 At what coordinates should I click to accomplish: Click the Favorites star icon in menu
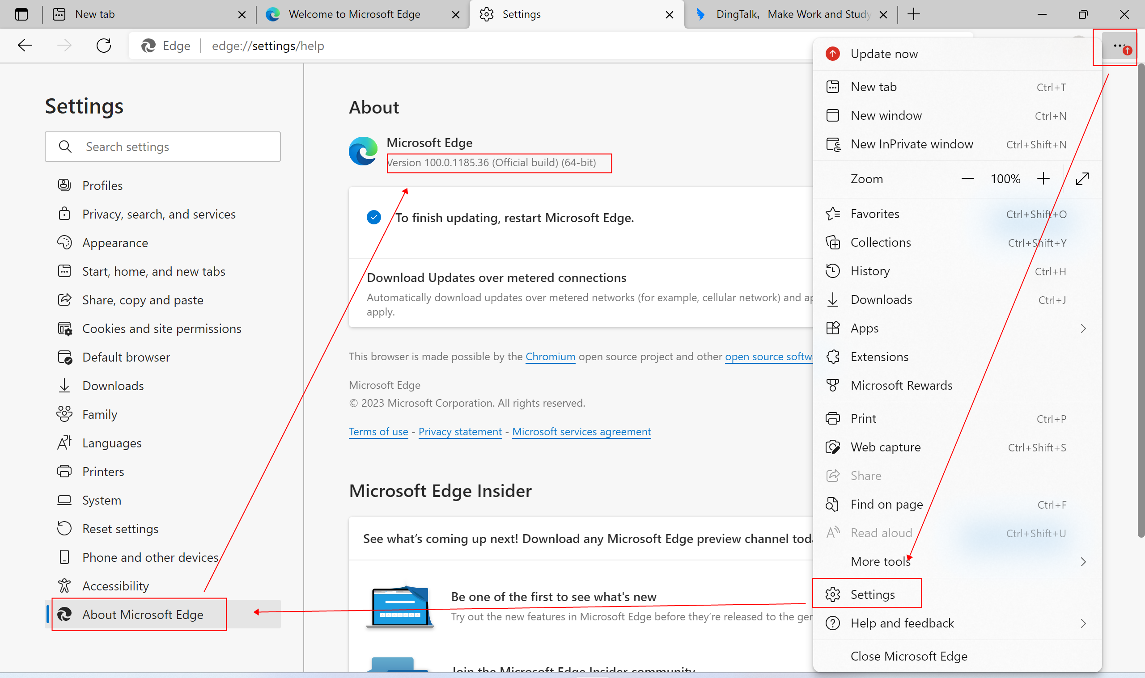coord(833,214)
